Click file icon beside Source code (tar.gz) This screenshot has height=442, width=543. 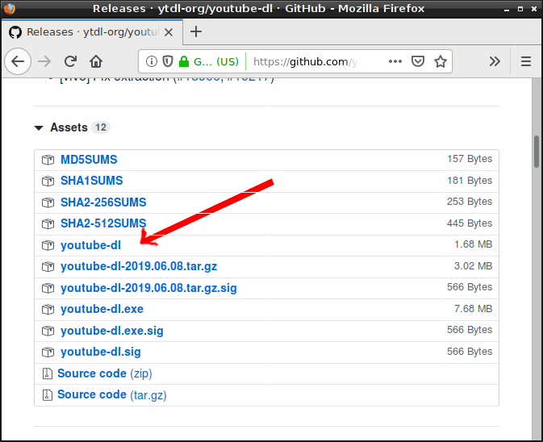tap(47, 395)
